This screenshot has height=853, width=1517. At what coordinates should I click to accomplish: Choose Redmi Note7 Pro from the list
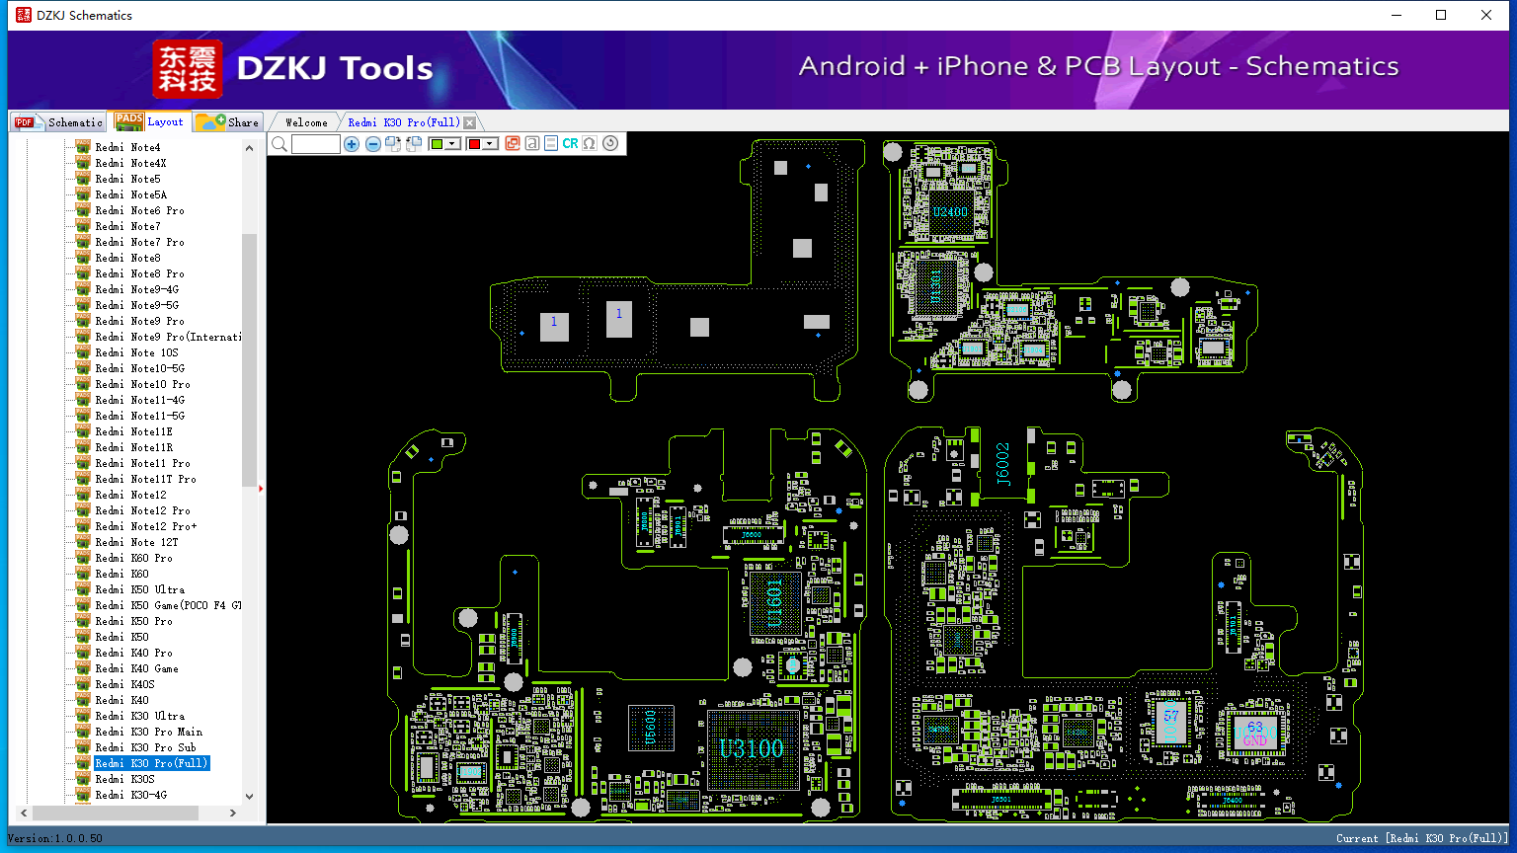pos(139,242)
